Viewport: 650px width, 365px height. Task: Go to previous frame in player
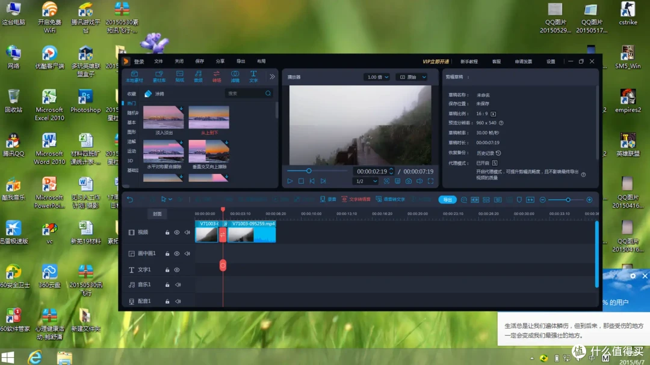[312, 181]
